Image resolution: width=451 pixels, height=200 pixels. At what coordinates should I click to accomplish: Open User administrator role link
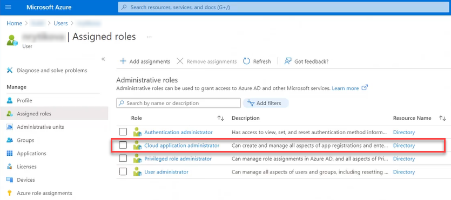coord(166,172)
